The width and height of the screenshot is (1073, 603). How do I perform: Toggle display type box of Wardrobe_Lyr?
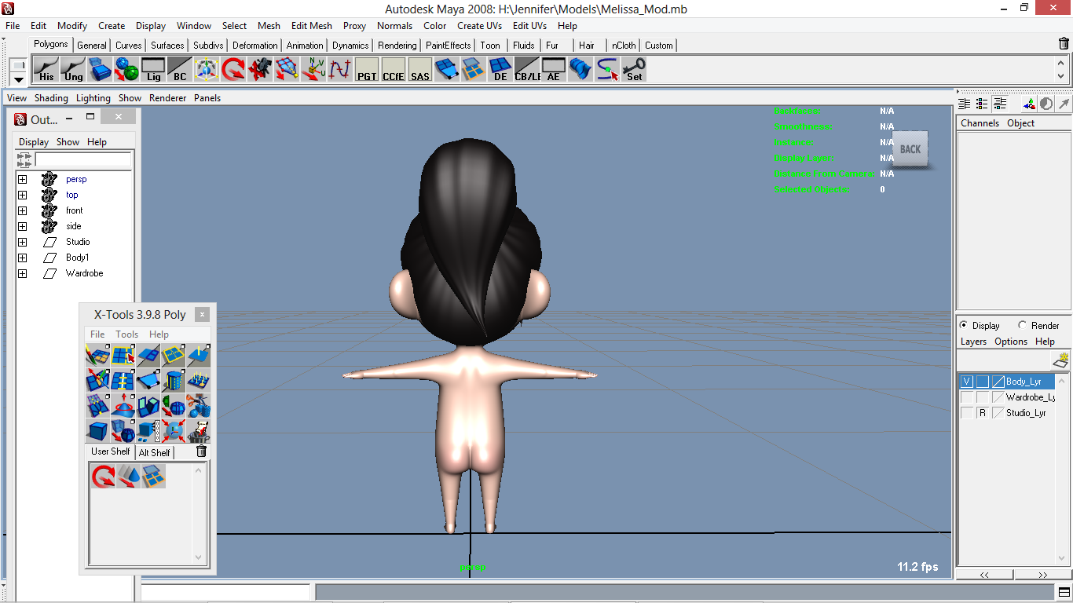click(x=982, y=397)
